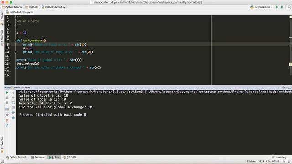Viewport: 292px width, 164px height.
Task: Place cursor on 'a = 10' at line 5
Action: point(21,33)
